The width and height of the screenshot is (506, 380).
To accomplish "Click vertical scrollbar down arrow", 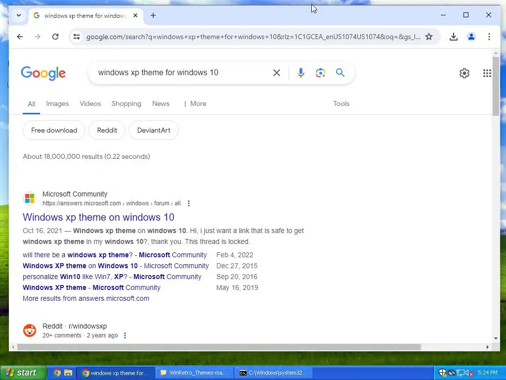I will (496, 338).
